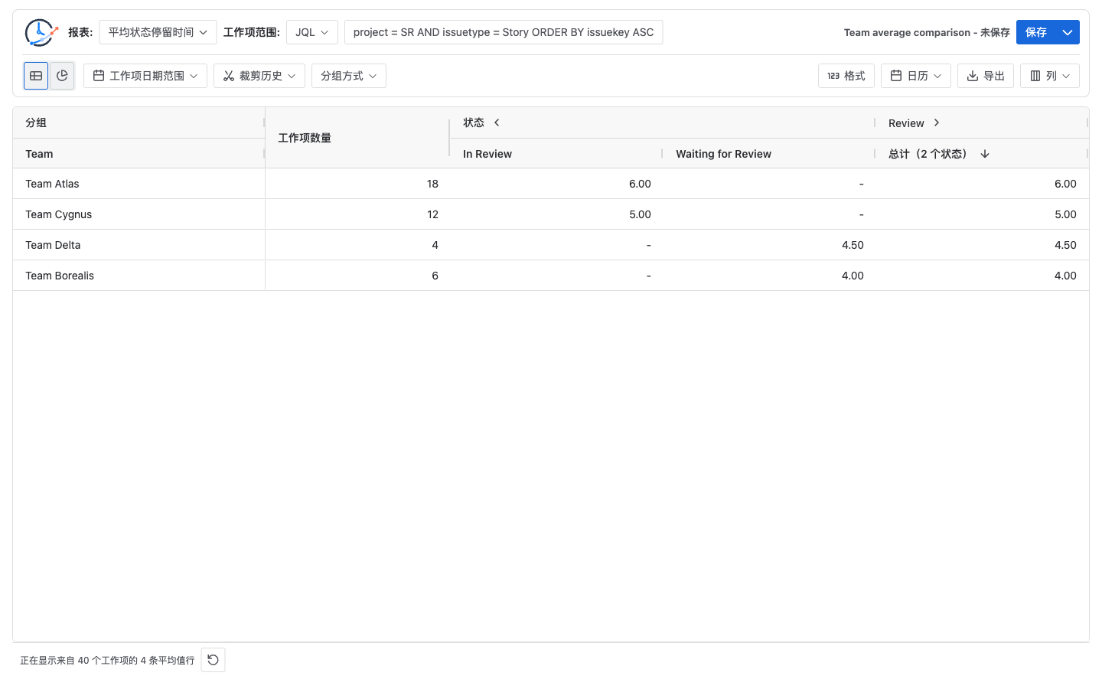Open the 分组方式 group by dropdown
Image resolution: width=1102 pixels, height=689 pixels.
[349, 76]
